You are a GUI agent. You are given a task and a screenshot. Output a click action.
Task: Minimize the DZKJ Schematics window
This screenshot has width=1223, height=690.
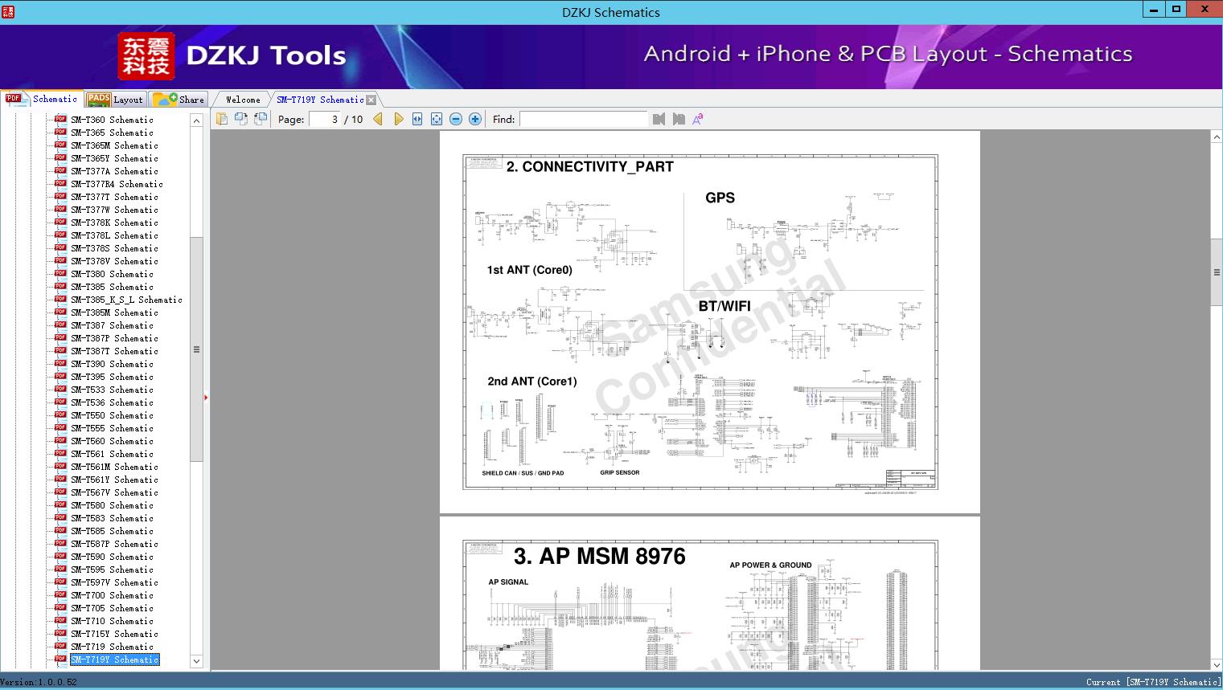coord(1154,10)
